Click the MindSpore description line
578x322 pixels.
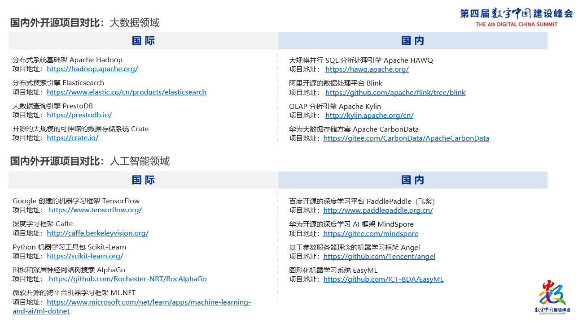pyautogui.click(x=351, y=224)
